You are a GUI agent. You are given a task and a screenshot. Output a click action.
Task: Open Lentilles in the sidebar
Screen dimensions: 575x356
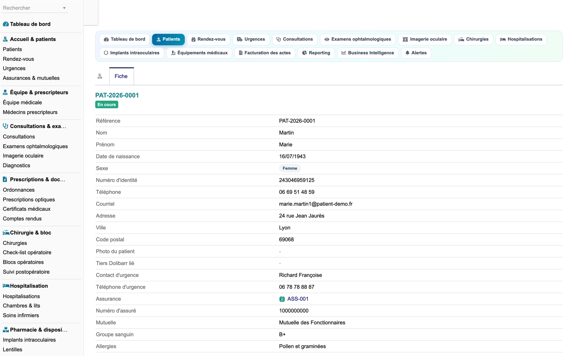(x=12, y=349)
